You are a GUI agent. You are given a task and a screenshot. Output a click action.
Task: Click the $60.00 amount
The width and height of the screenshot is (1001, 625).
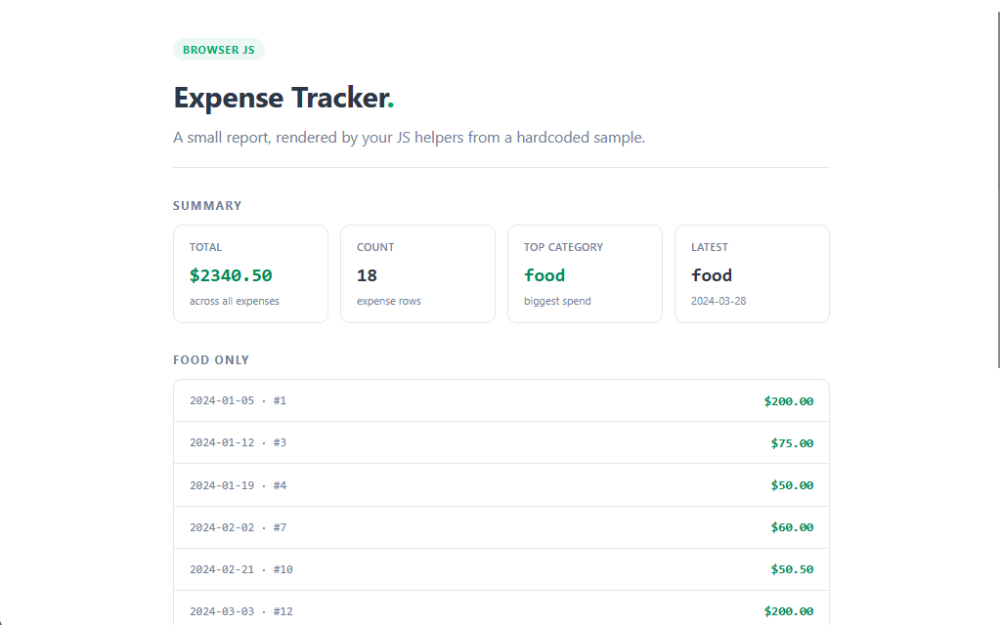coord(792,527)
